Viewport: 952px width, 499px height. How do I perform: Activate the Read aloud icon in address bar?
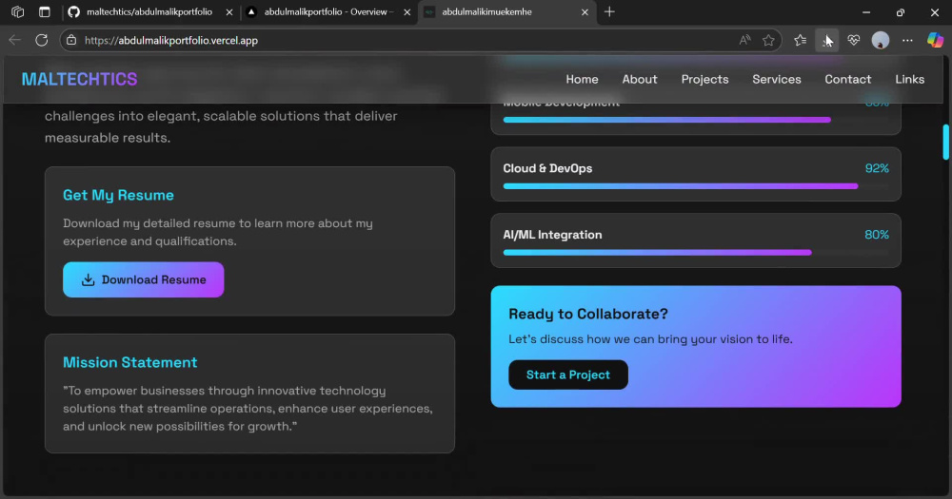point(745,40)
